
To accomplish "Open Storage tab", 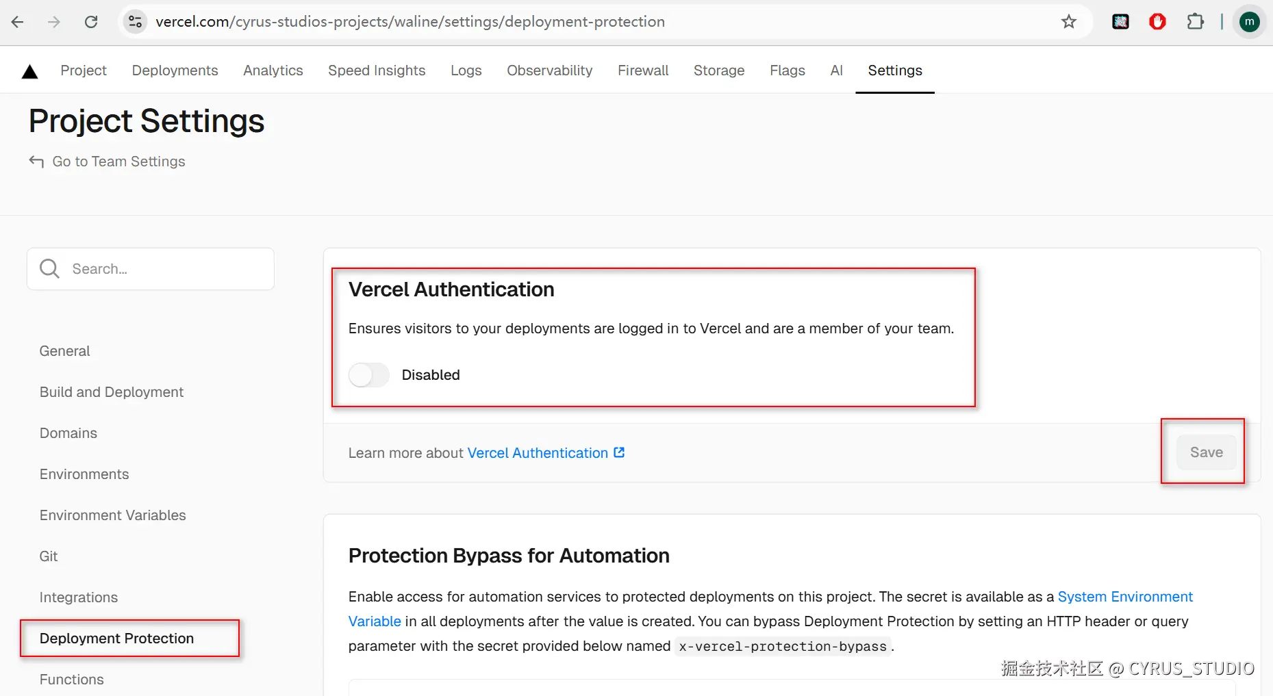I will click(x=719, y=70).
